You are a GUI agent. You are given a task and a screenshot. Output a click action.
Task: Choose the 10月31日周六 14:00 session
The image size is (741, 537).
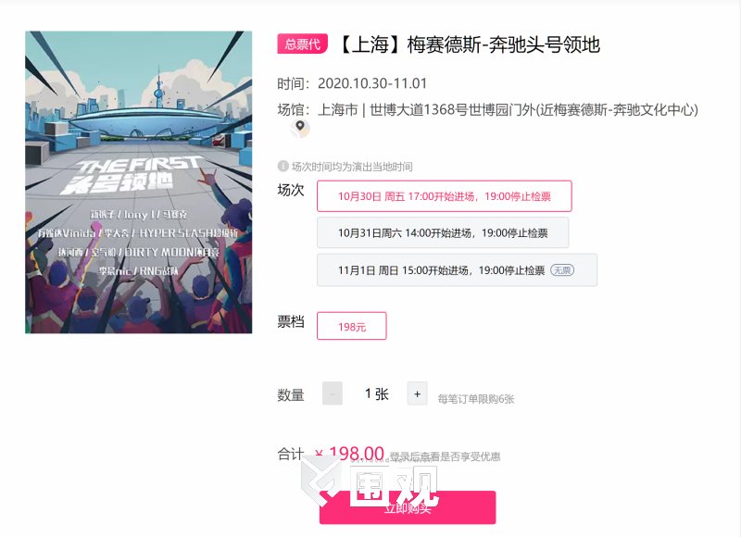[x=443, y=232]
